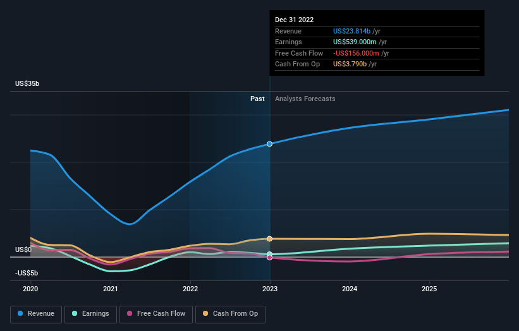Select the Cash From Op marker at 2023
This screenshot has width=519, height=331.
(x=269, y=239)
